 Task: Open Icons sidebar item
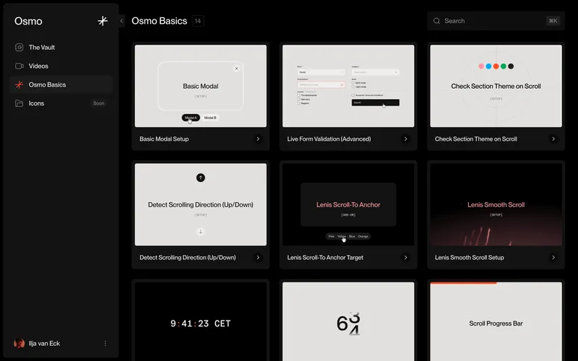pos(61,103)
